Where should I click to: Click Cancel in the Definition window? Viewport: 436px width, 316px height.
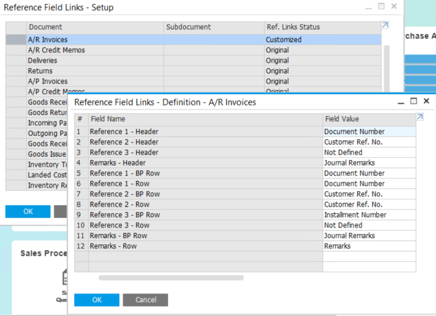pos(145,300)
